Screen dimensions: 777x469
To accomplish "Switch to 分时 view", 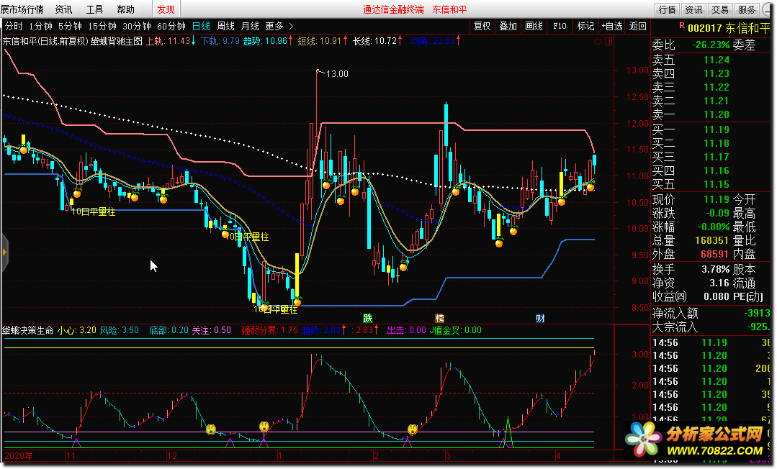I will 14,26.
